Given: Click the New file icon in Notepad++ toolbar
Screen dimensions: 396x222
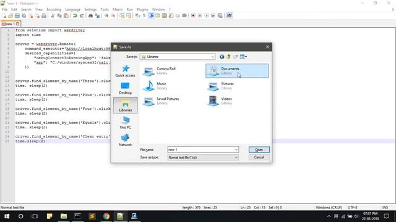Looking at the screenshot, I should tap(4, 15).
